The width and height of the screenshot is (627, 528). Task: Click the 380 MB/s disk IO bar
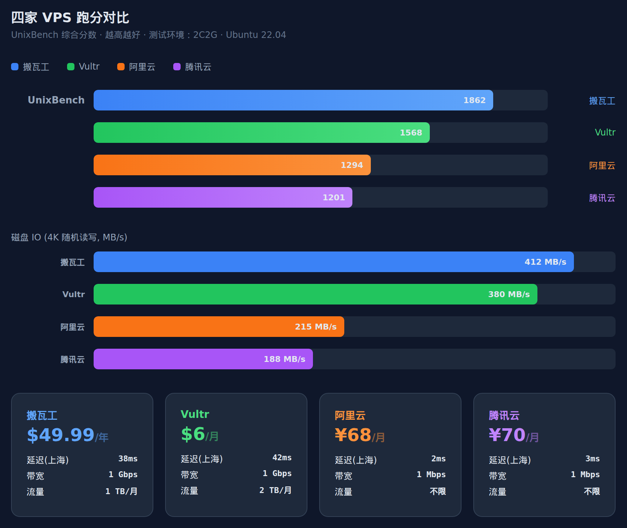pyautogui.click(x=316, y=294)
